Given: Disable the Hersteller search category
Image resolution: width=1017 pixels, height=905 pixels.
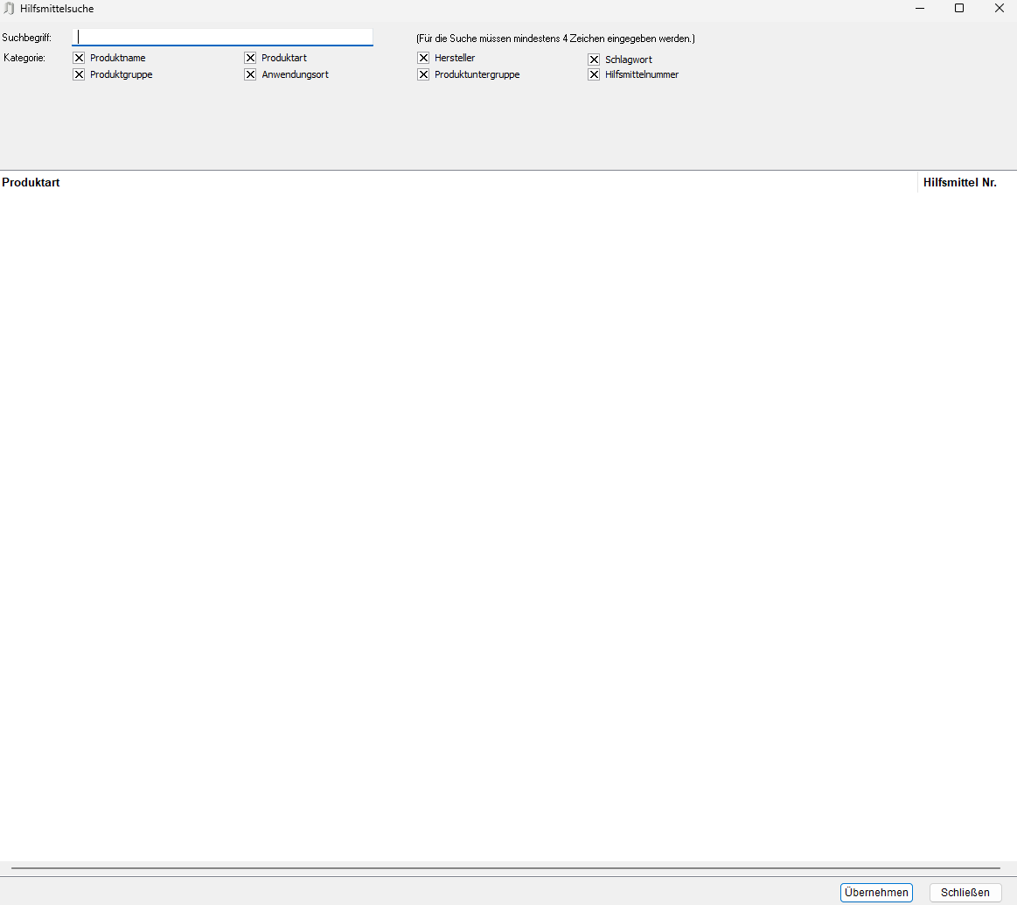Looking at the screenshot, I should click(x=424, y=57).
